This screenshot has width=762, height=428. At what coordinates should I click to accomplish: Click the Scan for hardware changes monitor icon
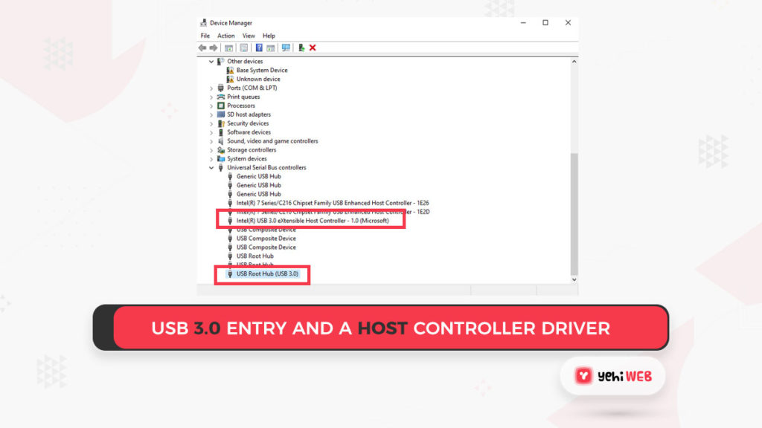pos(286,48)
